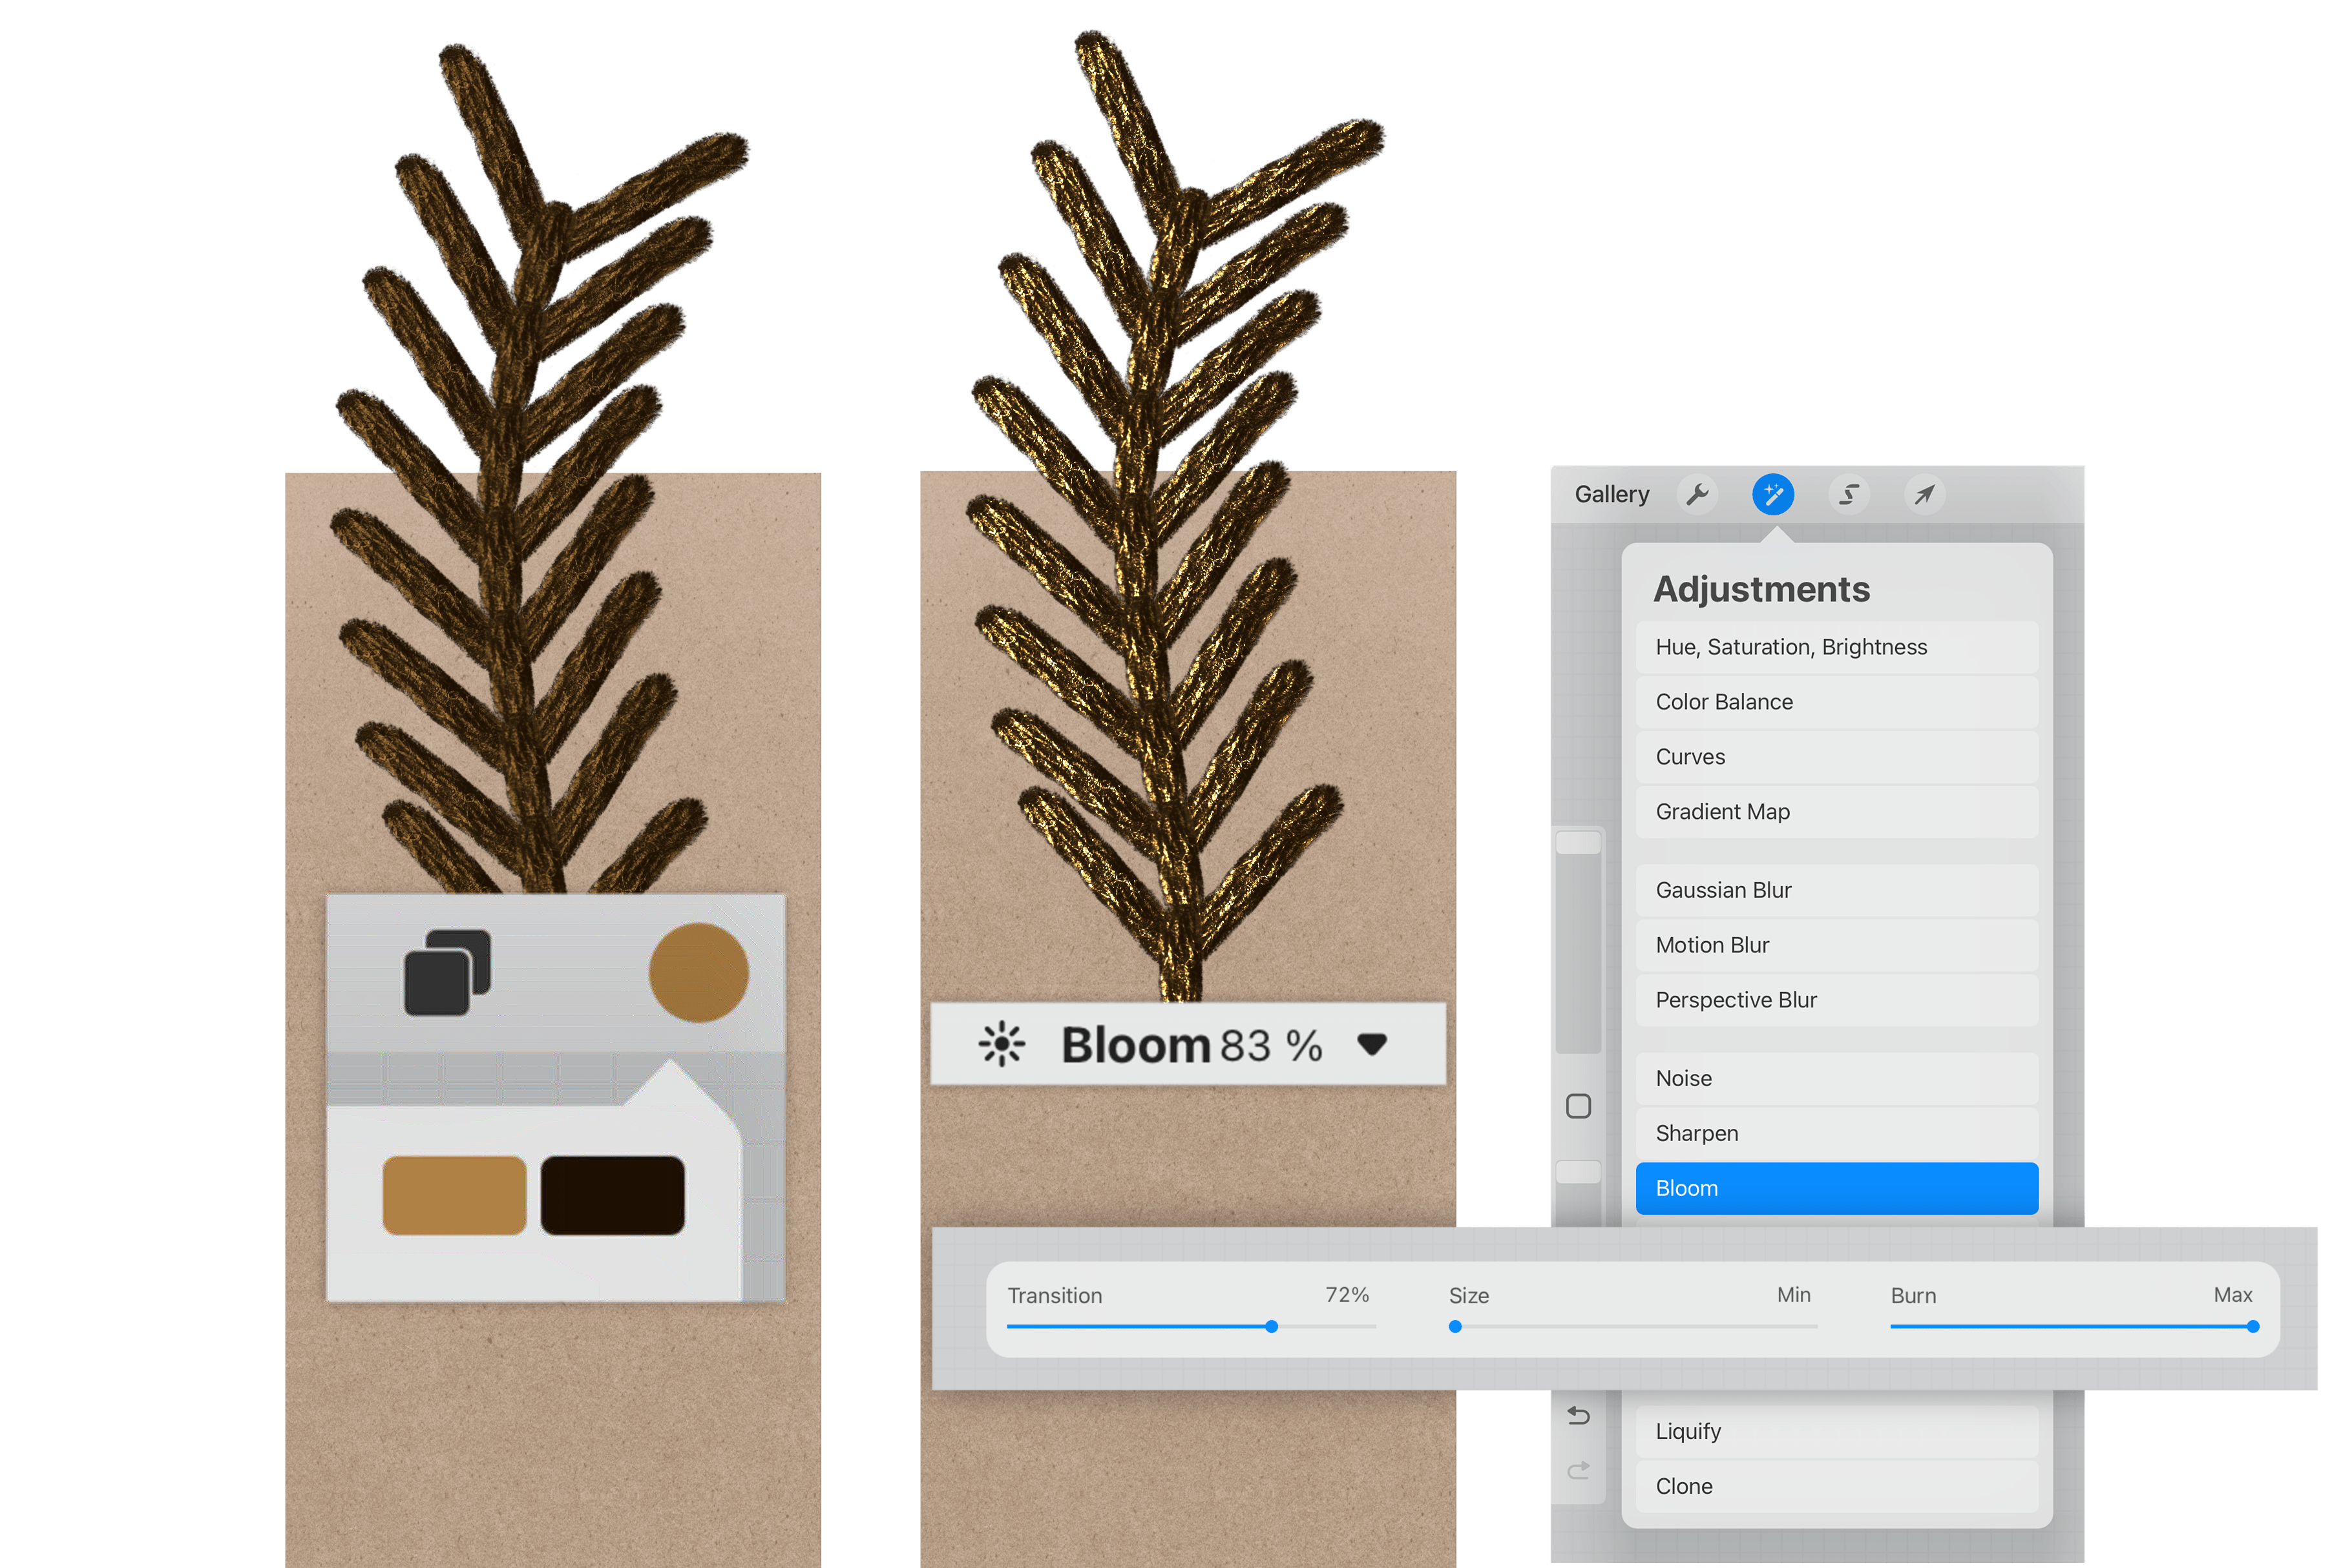Viewport: 2352px width, 1568px height.
Task: Select the highlighted Bloom adjustment
Action: (x=1837, y=1188)
